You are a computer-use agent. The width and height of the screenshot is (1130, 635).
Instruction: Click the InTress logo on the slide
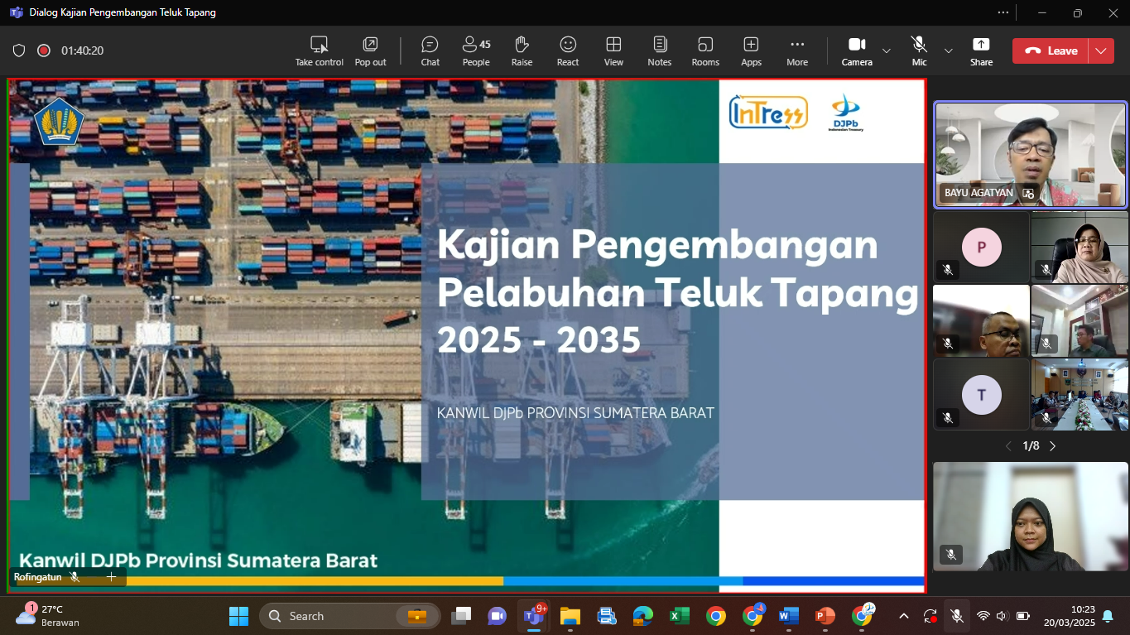768,113
